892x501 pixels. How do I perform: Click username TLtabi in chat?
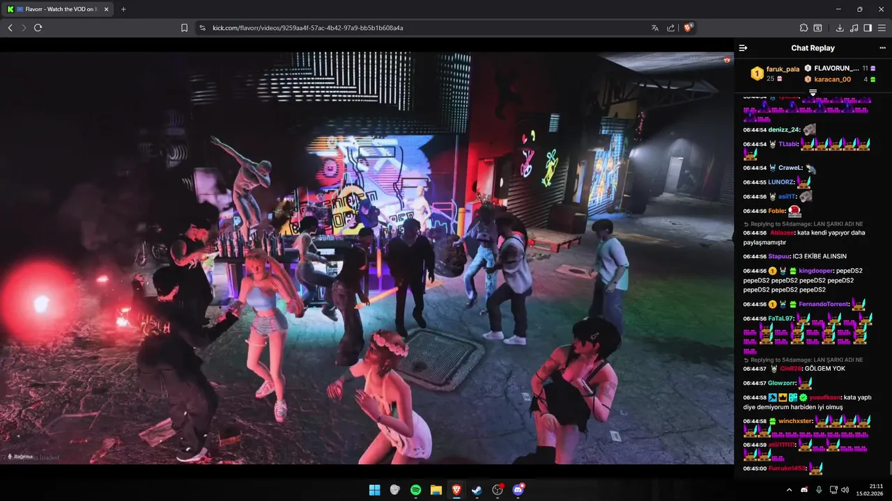tap(788, 144)
